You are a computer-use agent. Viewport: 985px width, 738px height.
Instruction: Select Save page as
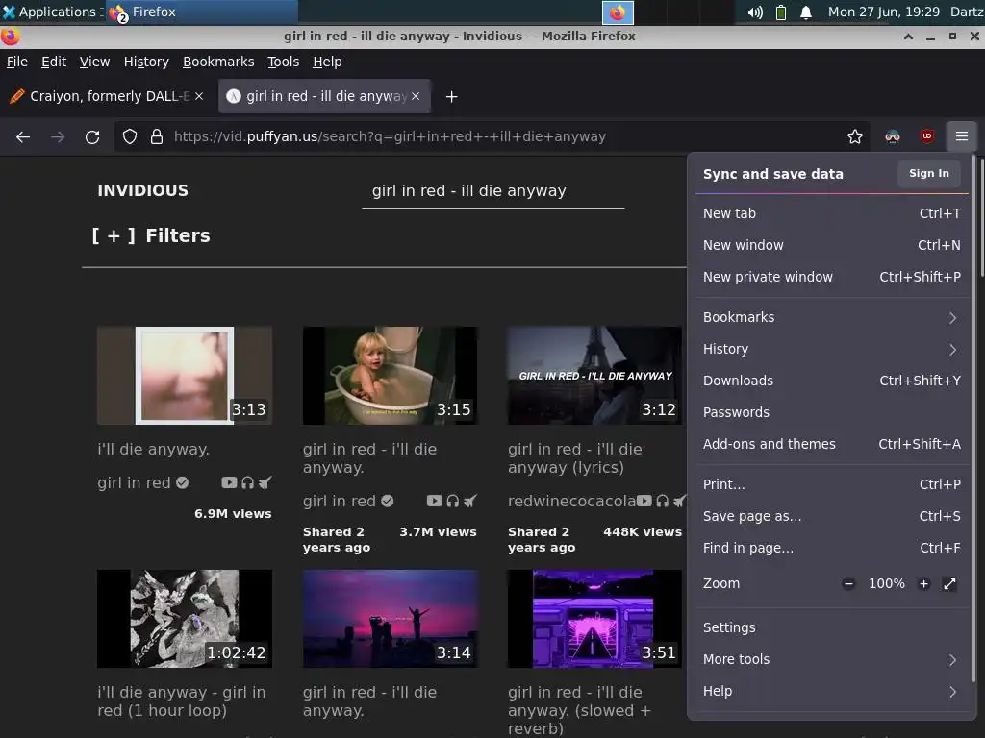coord(831,516)
